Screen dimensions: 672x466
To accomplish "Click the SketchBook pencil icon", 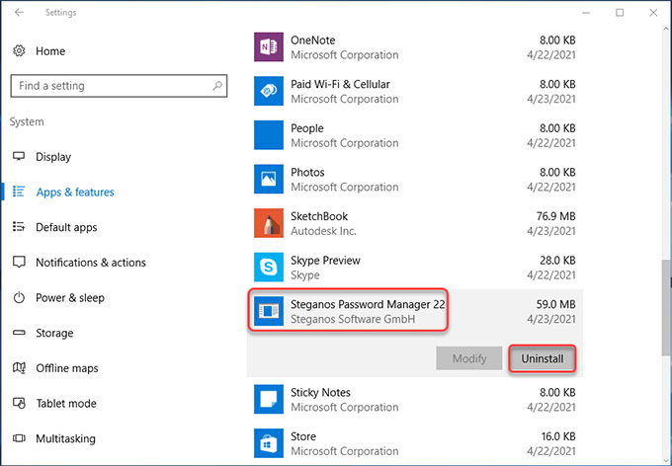I will (268, 223).
